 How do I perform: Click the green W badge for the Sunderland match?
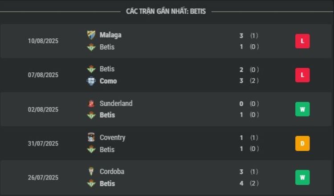pyautogui.click(x=302, y=109)
